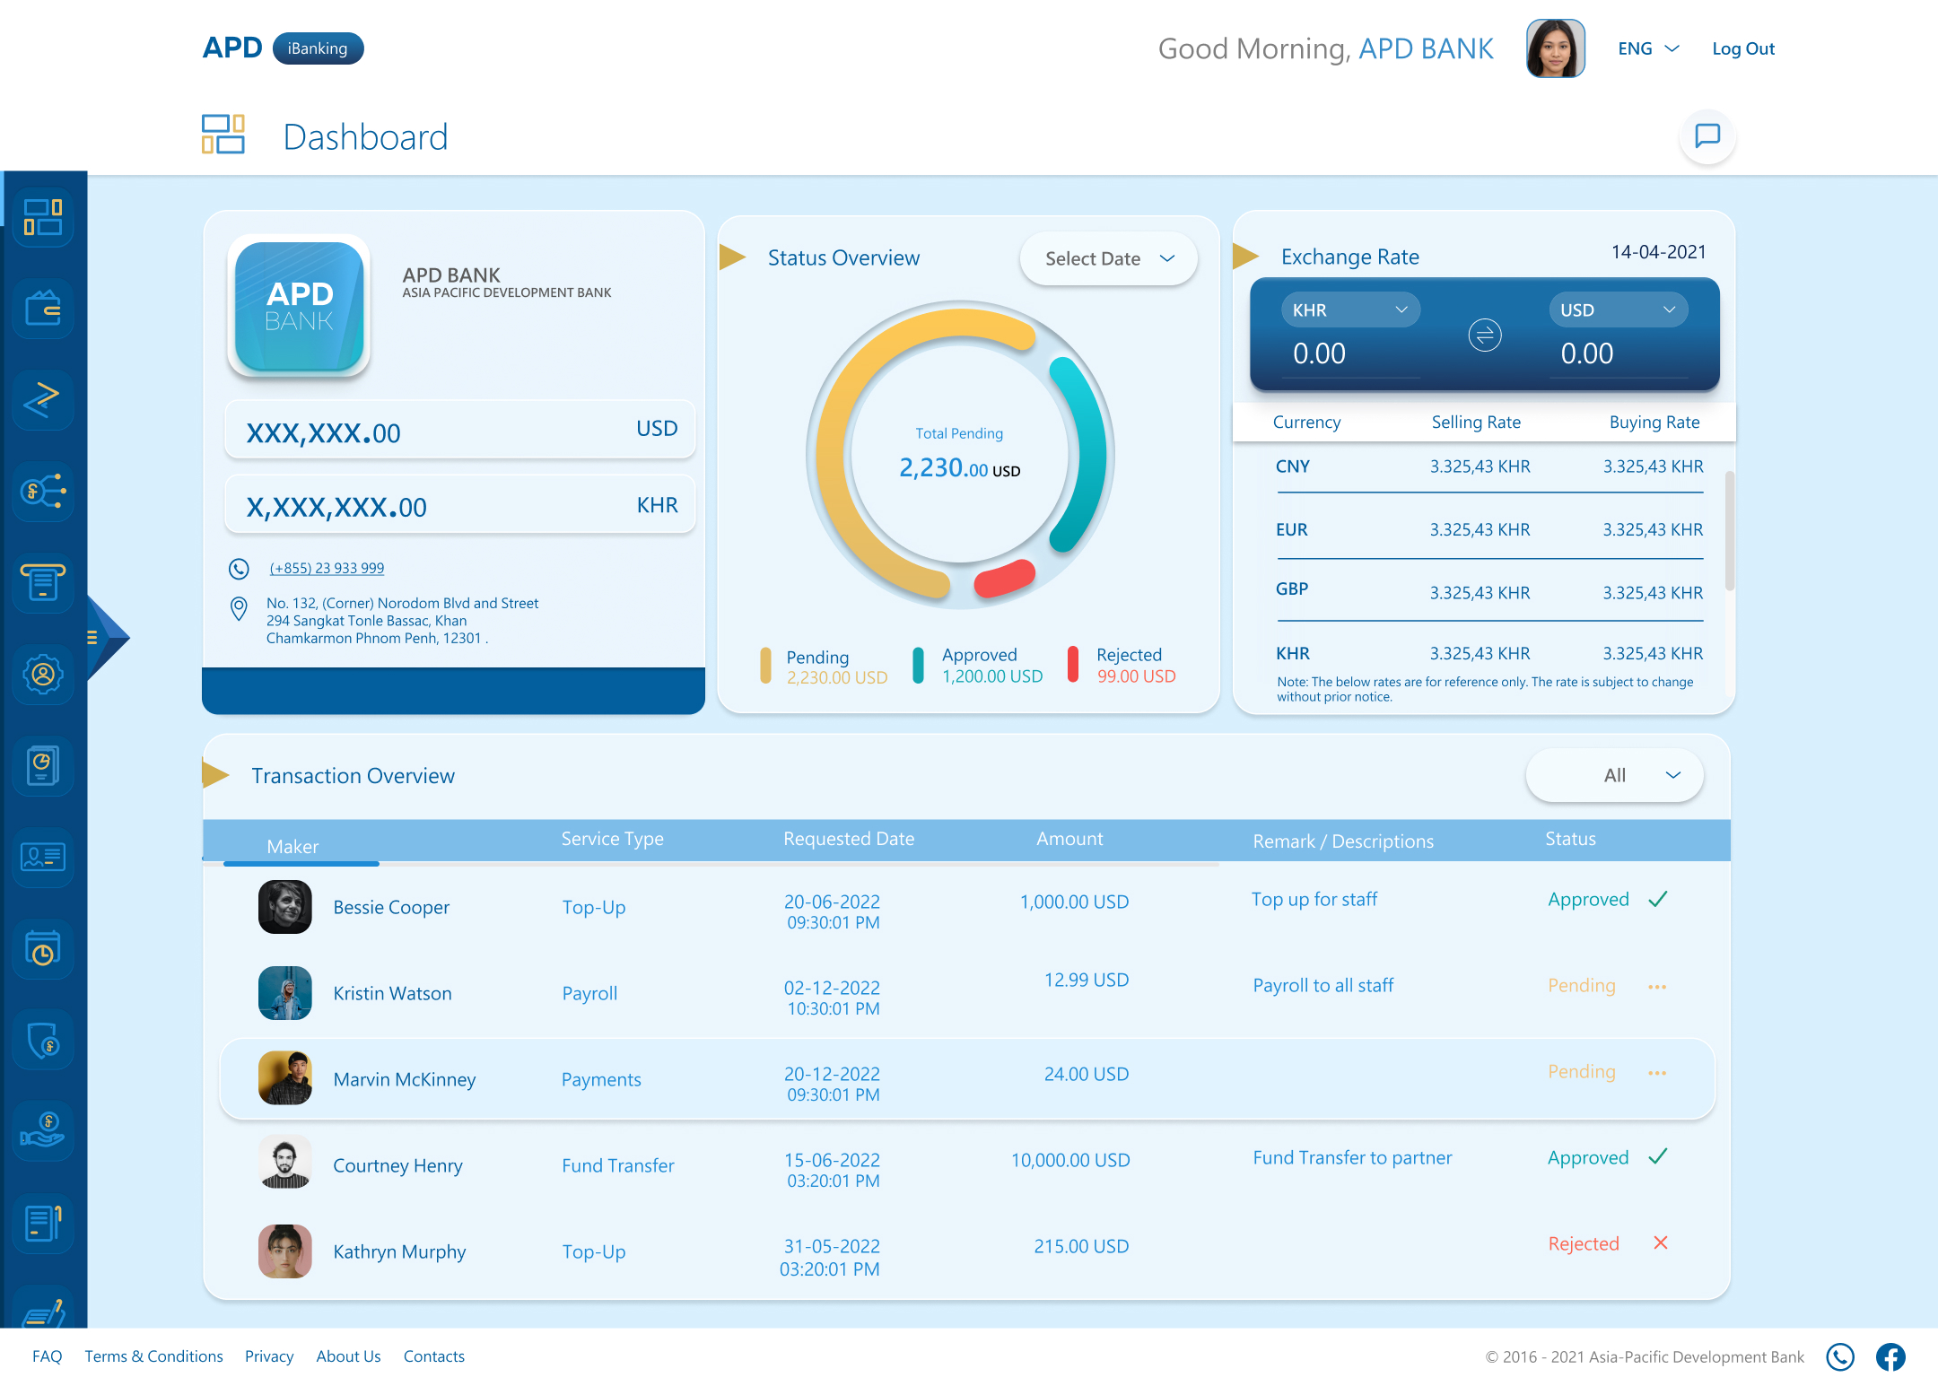Viewport: 1938px width, 1386px height.
Task: Select the Dashboard icon in the sidebar
Action: click(x=42, y=218)
